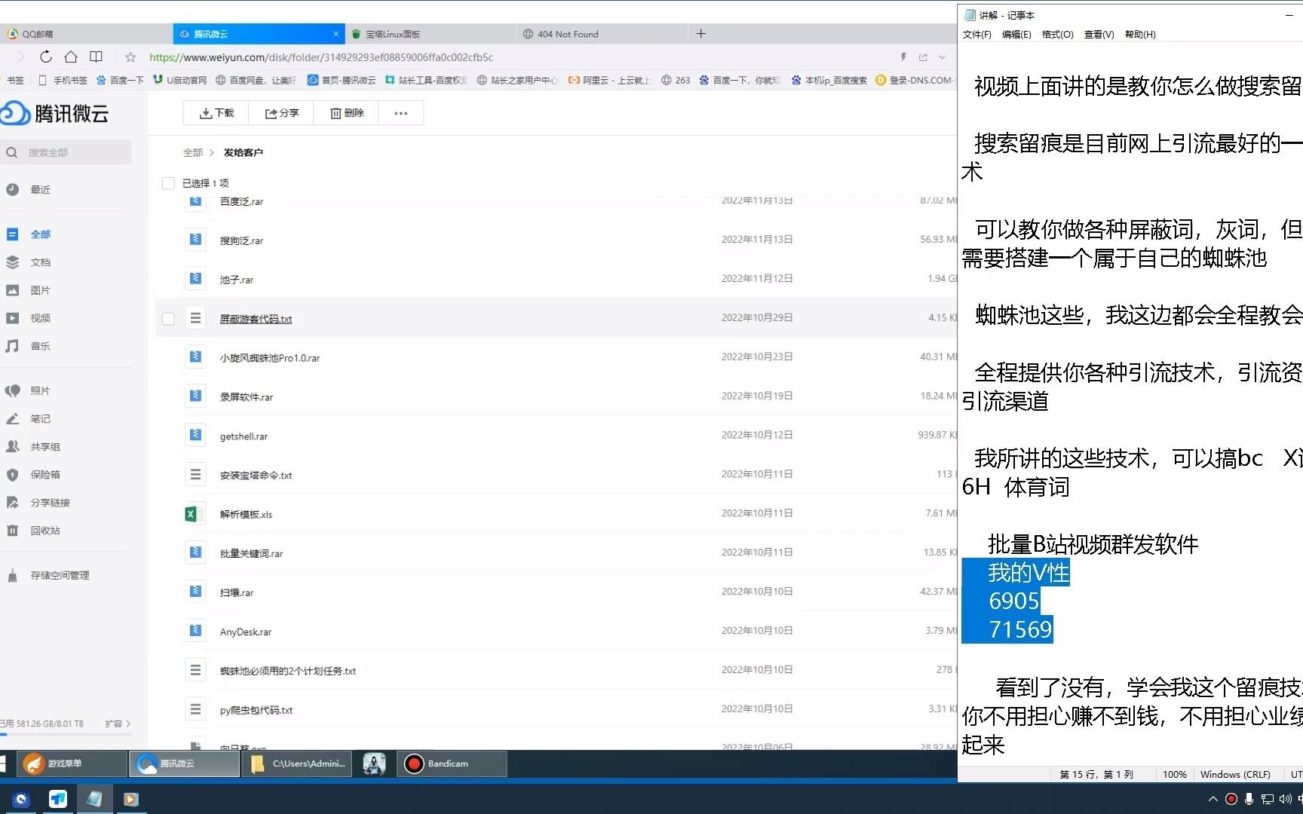Click the microphone icon in system tray
Viewport: 1303px width, 814px height.
pos(1249,799)
